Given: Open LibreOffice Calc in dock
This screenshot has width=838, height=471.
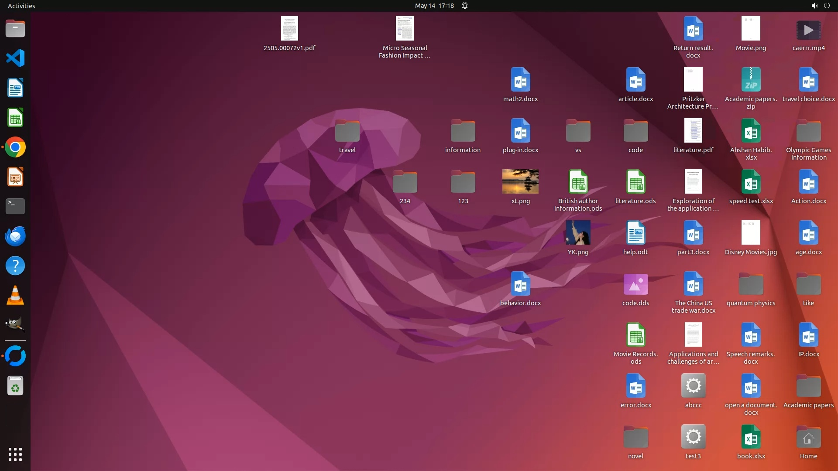Looking at the screenshot, I should coord(15,118).
